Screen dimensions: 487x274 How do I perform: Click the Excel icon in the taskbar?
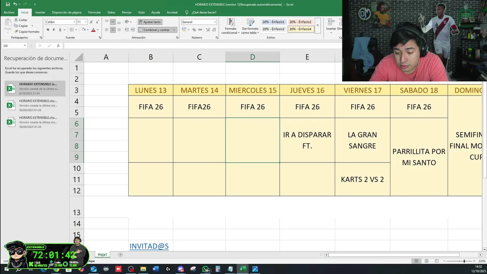tap(242, 269)
